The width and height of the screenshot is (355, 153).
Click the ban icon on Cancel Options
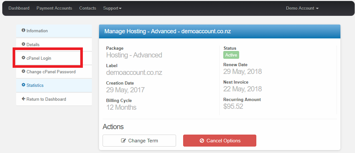coord(202,141)
